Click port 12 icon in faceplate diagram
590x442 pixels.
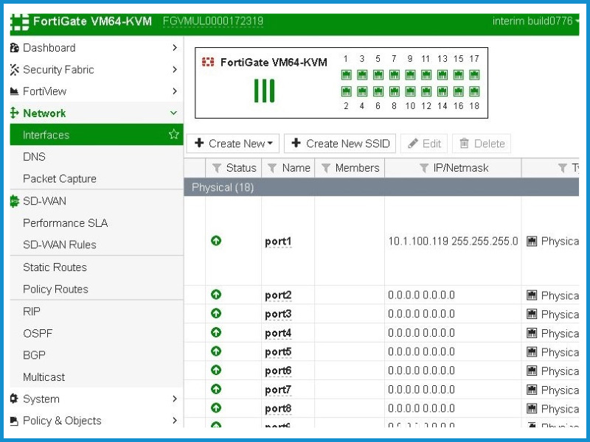click(x=426, y=91)
